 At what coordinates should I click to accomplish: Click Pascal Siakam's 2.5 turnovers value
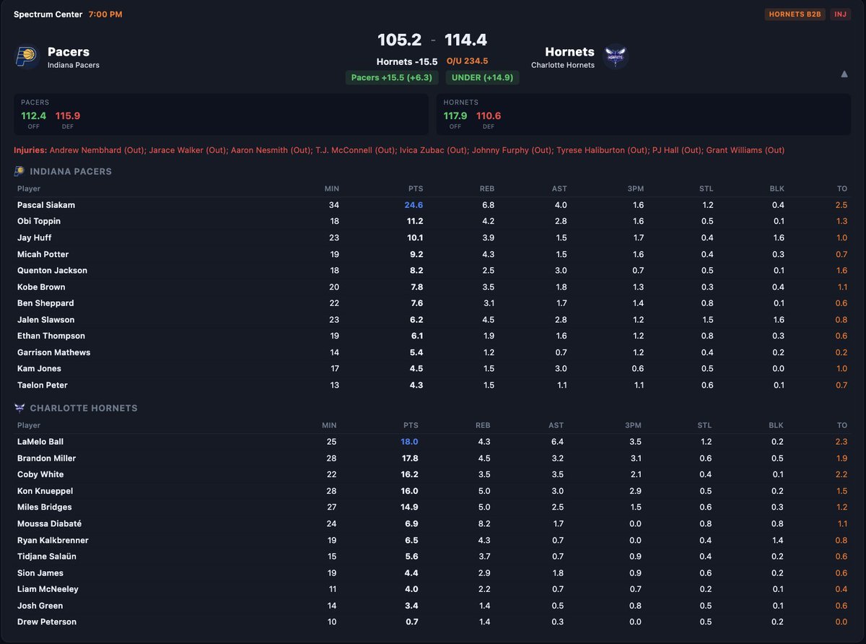[841, 205]
